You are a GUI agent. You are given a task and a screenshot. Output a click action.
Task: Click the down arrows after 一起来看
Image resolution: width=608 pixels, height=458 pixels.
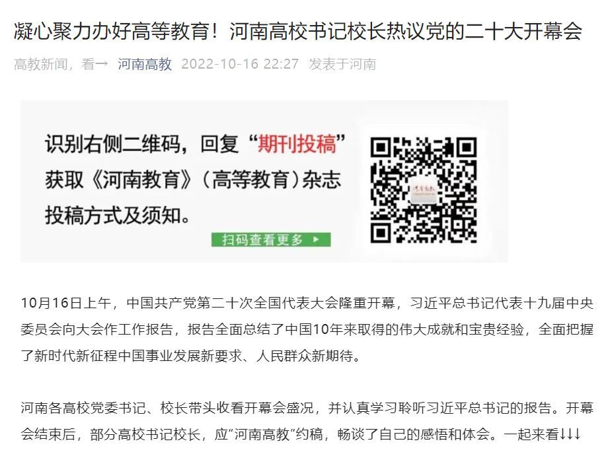point(570,434)
